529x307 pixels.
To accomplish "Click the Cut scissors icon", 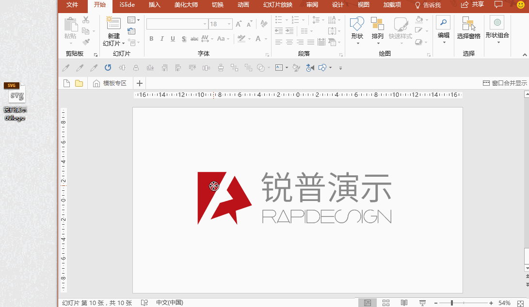I will tap(86, 20).
